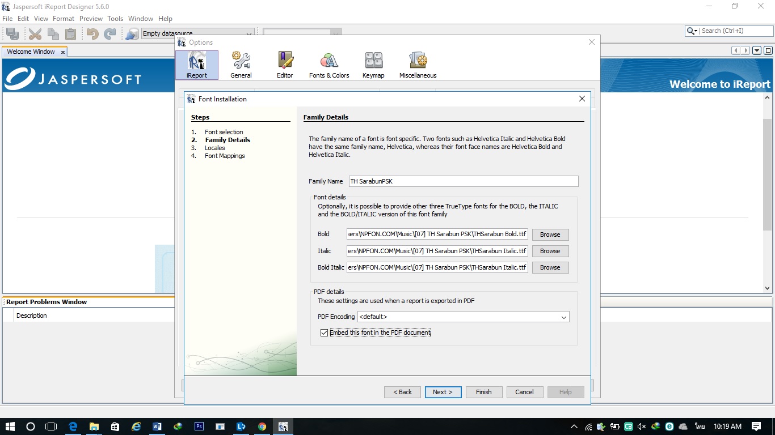Click Next in the Font Installation wizard
Image resolution: width=775 pixels, height=435 pixels.
[x=443, y=392]
